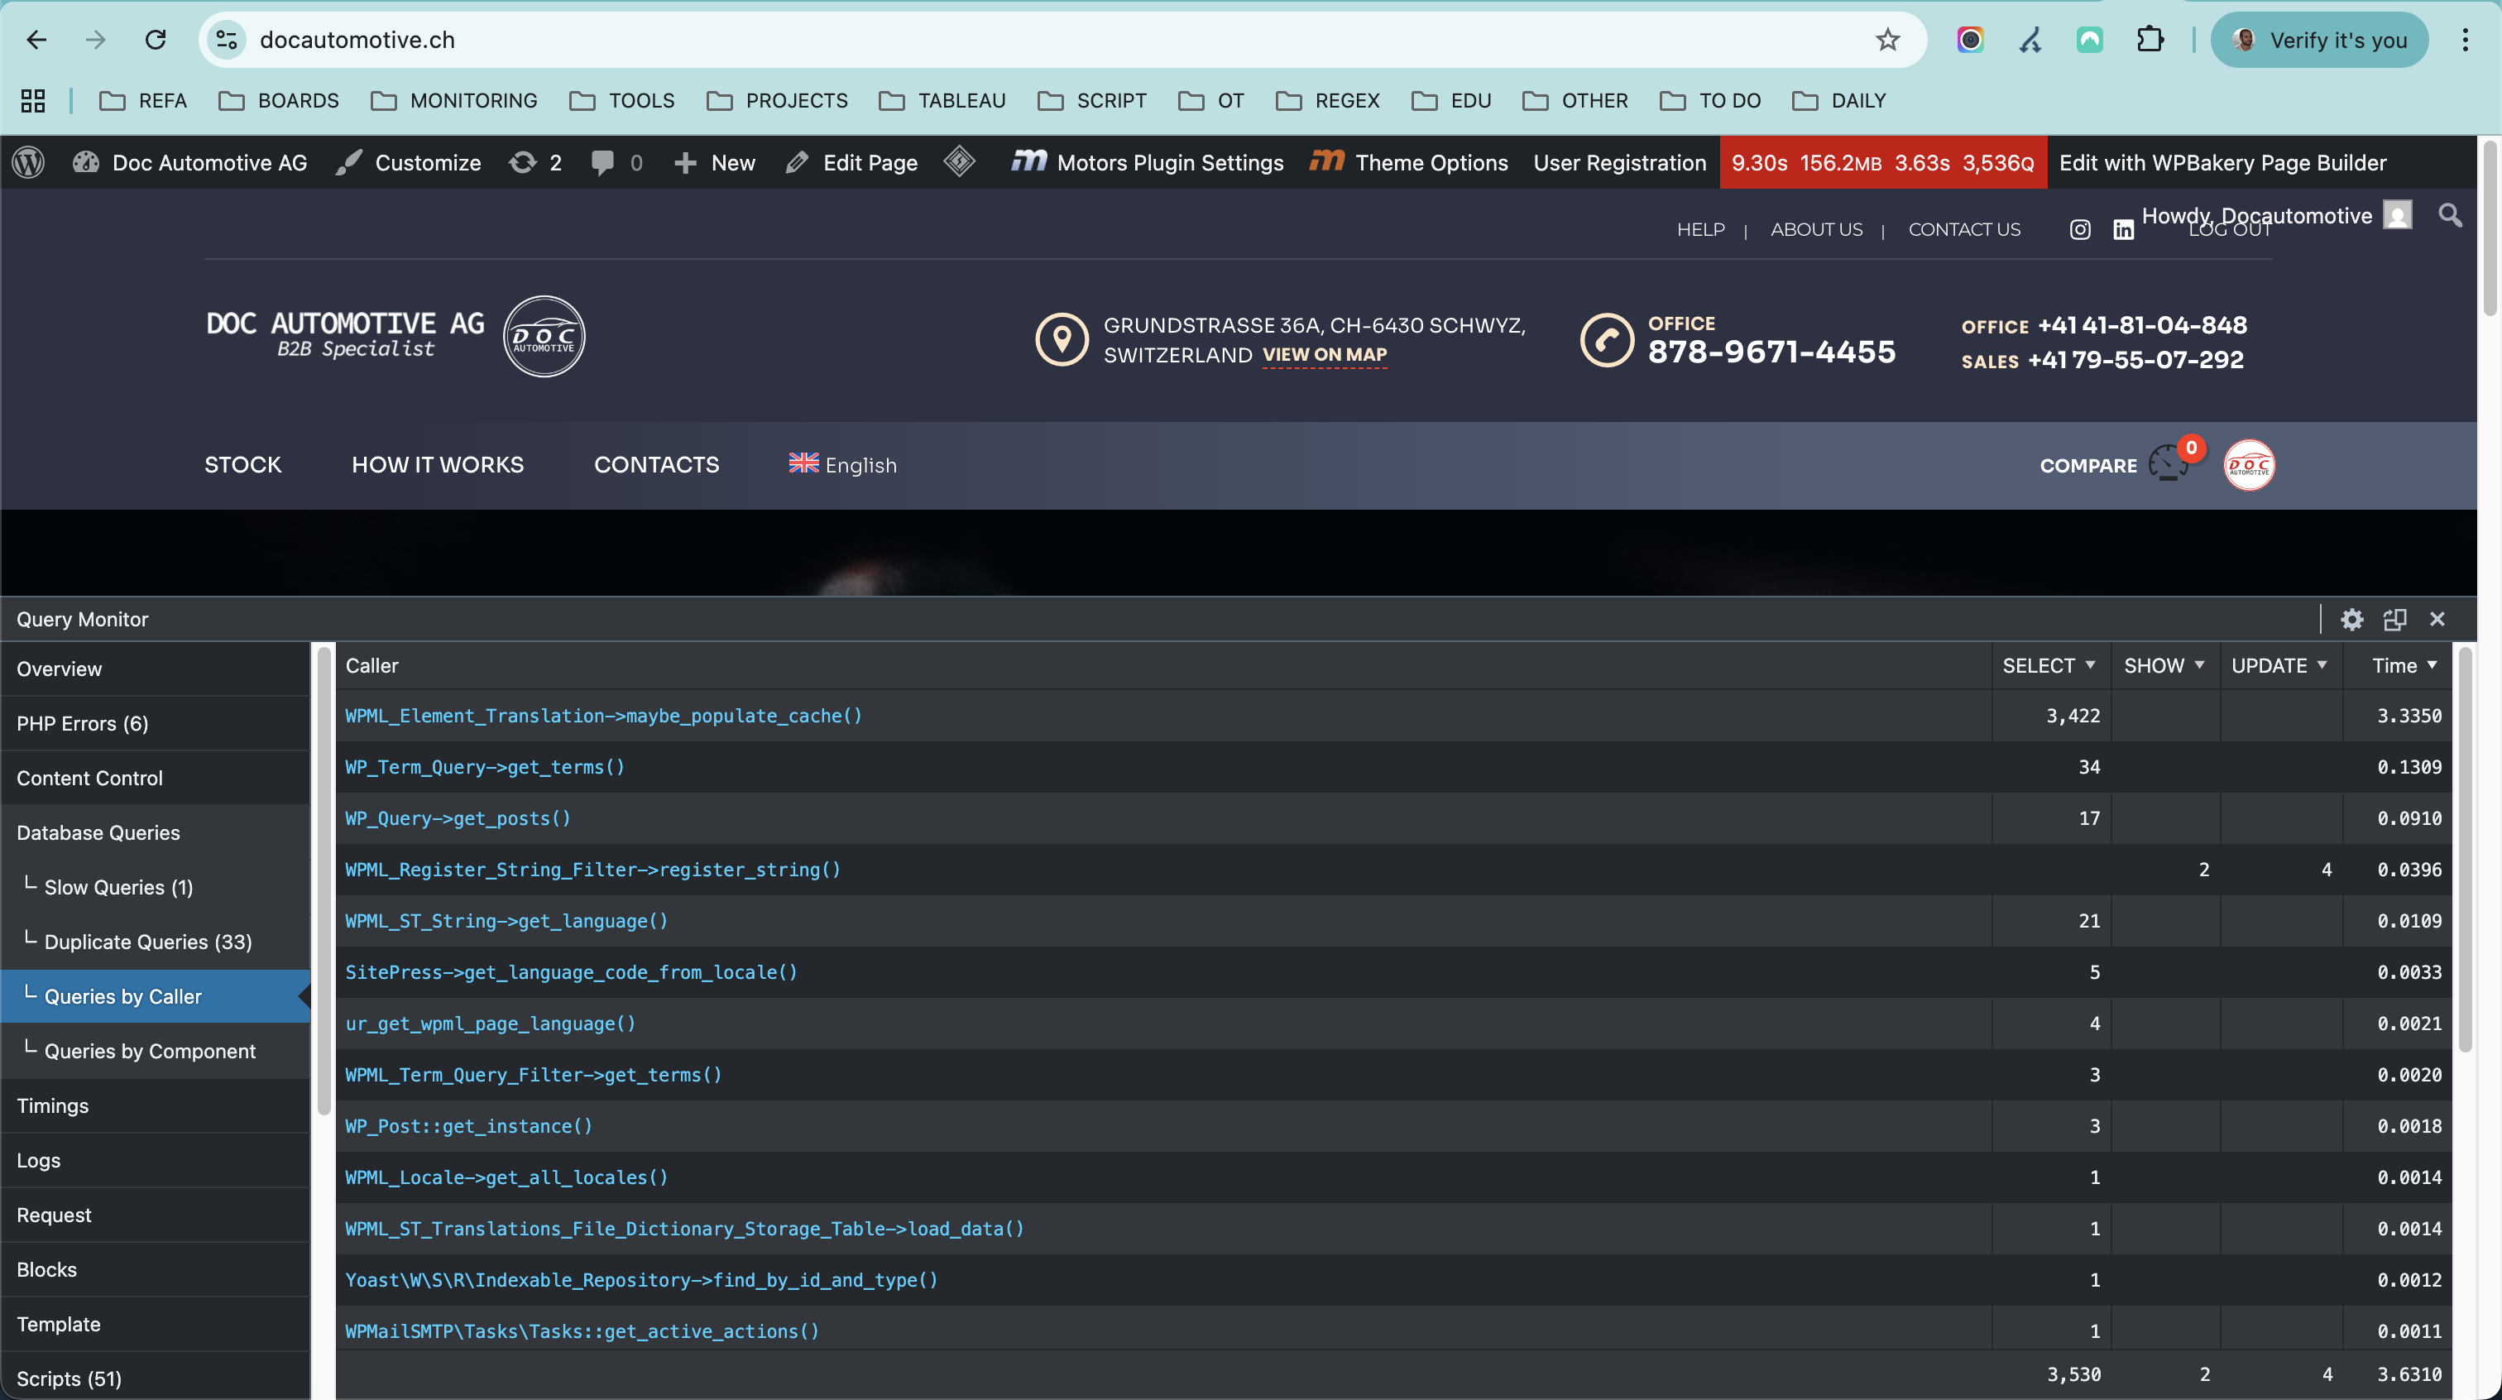Click Customize in admin bar
The width and height of the screenshot is (2502, 1400).
click(x=408, y=162)
